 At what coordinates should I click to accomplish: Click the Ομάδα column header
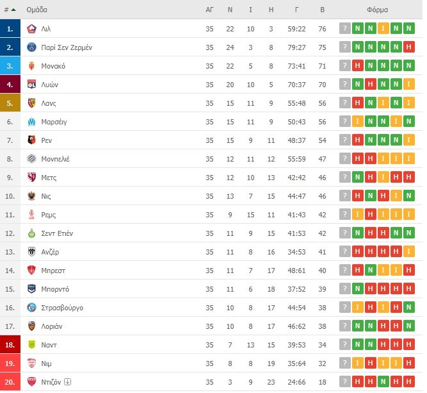click(36, 10)
